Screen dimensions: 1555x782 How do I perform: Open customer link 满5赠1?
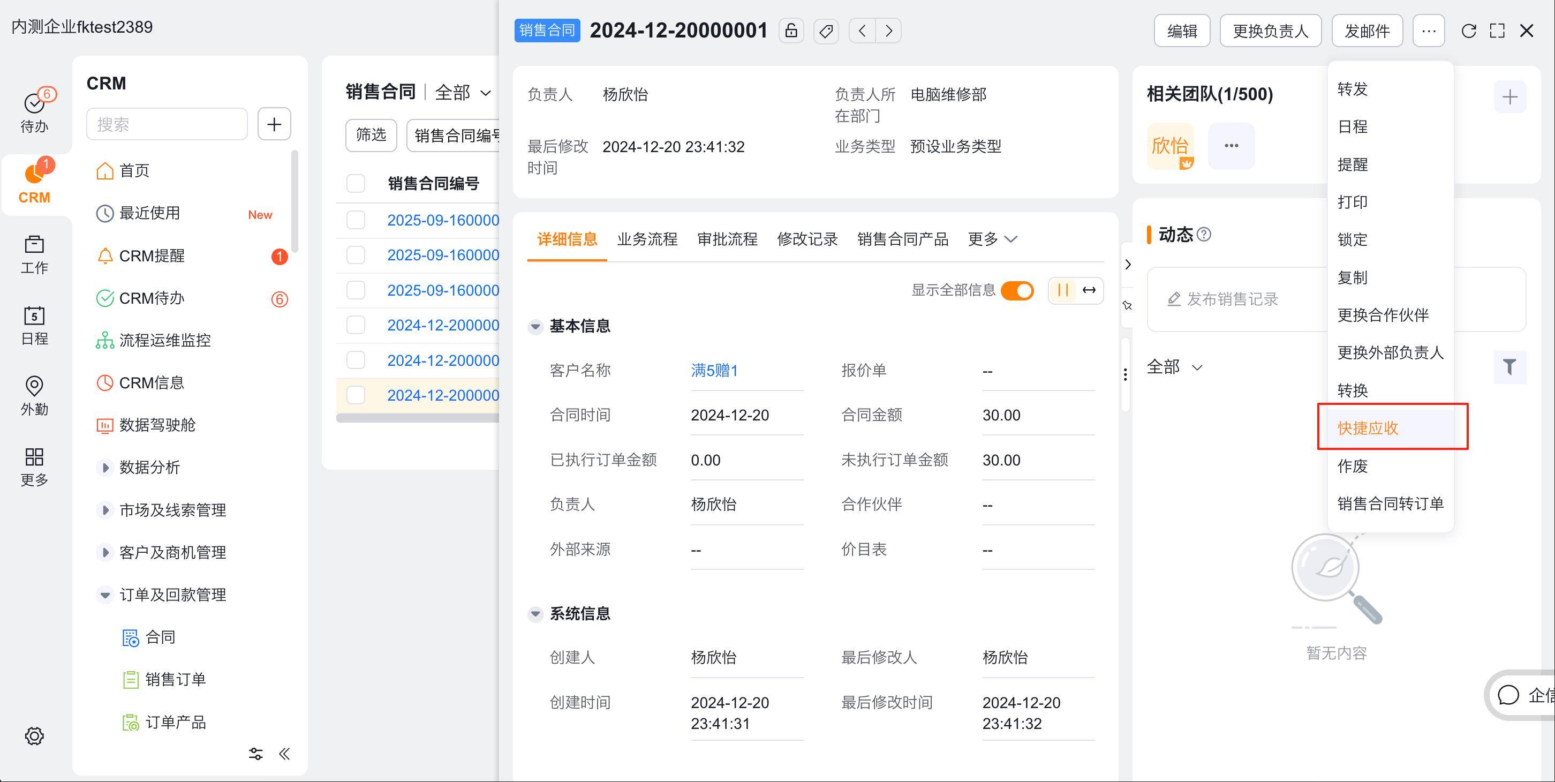(x=714, y=370)
